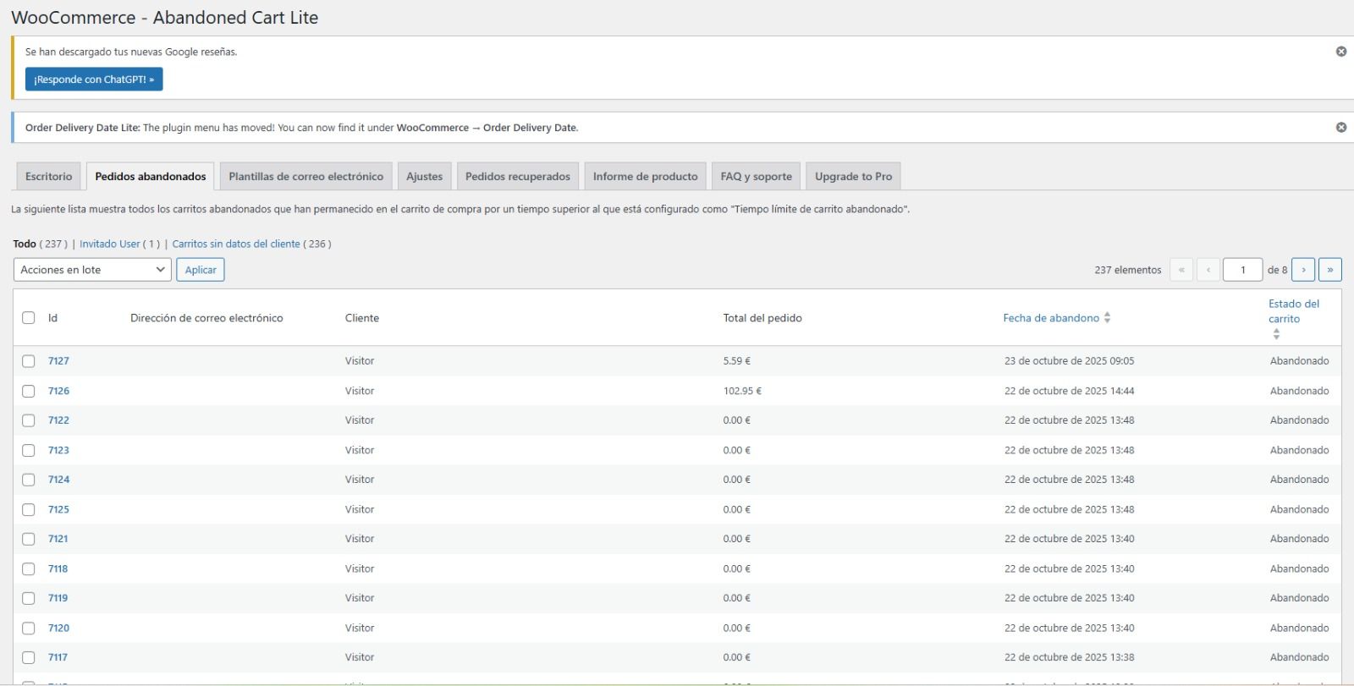
Task: Click ¡Responde con ChatGPT! button
Action: (x=94, y=80)
